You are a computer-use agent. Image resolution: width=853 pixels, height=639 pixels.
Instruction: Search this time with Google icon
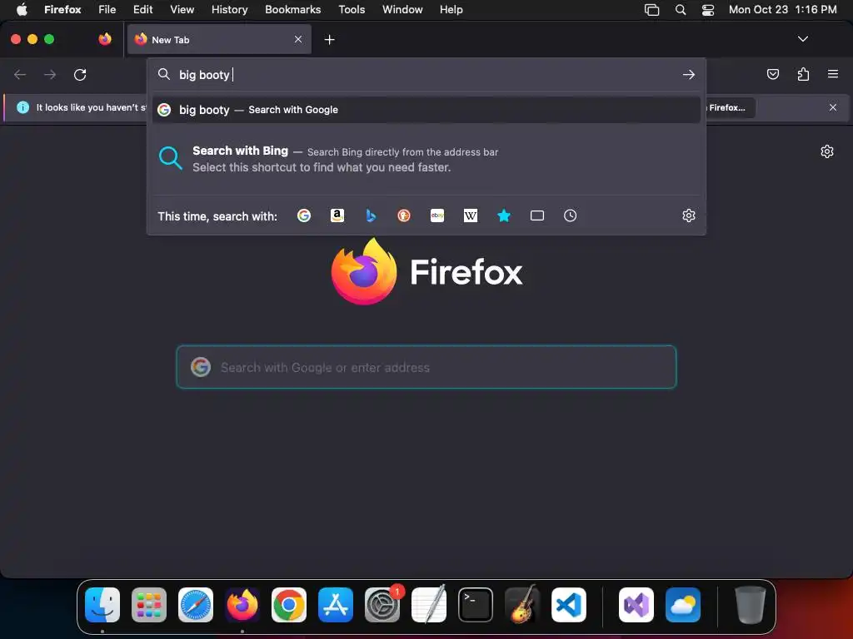coord(304,215)
